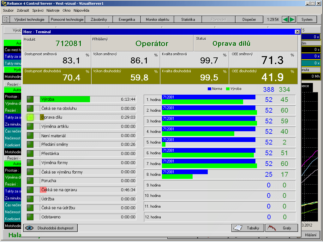Switch to the Statistika section

click(188, 20)
